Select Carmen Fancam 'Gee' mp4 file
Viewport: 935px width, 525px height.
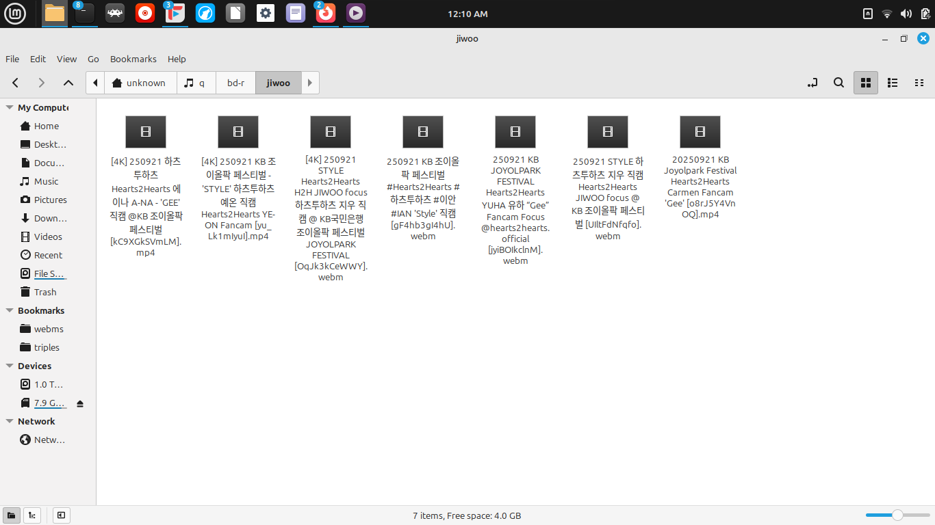pyautogui.click(x=700, y=167)
